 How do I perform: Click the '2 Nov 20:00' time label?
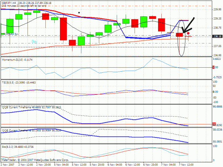pos(44,165)
